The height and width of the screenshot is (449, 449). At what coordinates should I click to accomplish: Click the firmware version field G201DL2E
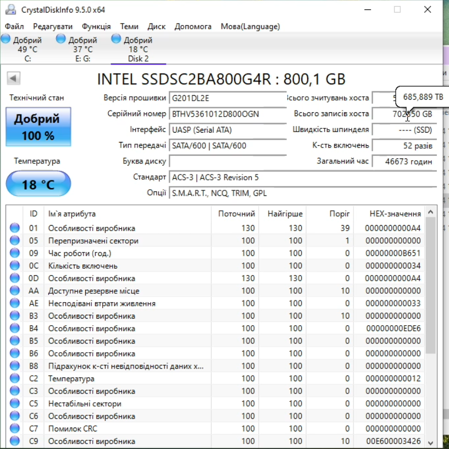[x=228, y=98]
